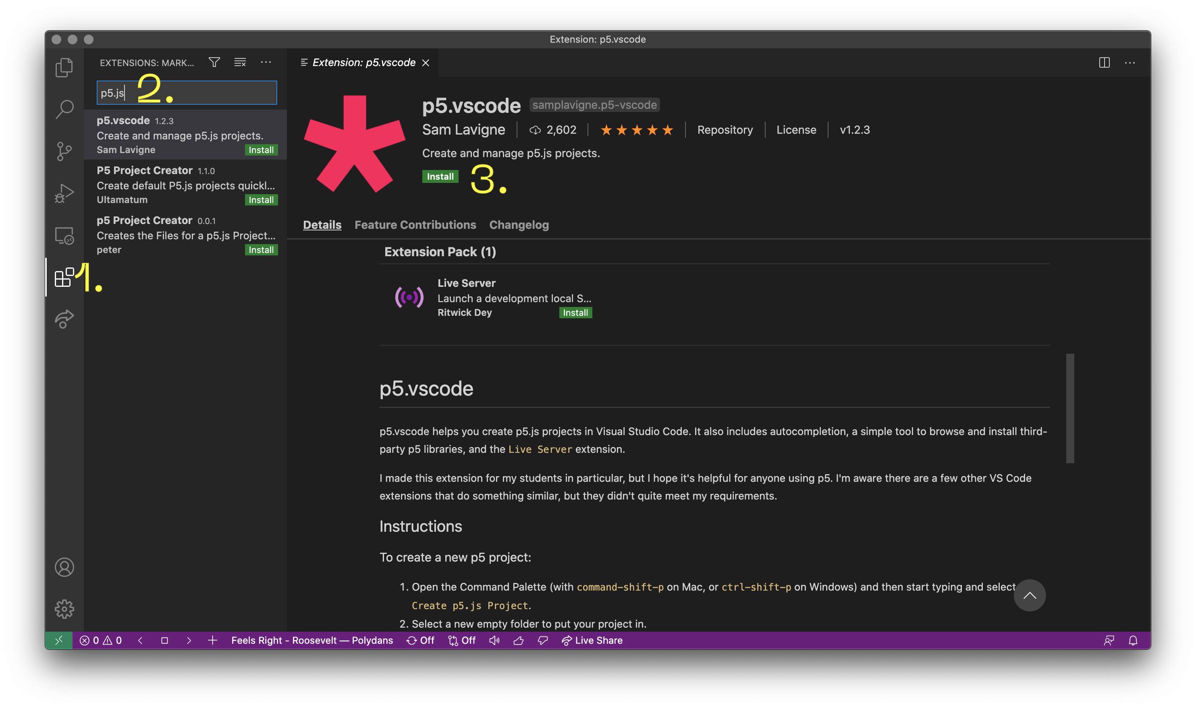Switch to the Changelog tab
This screenshot has height=709, width=1196.
click(x=519, y=224)
